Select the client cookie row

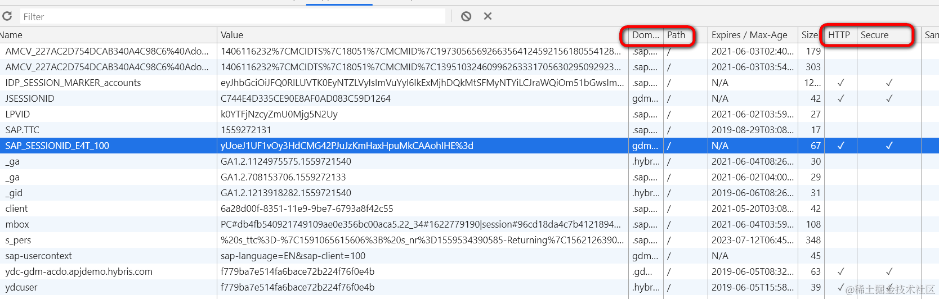coord(470,209)
